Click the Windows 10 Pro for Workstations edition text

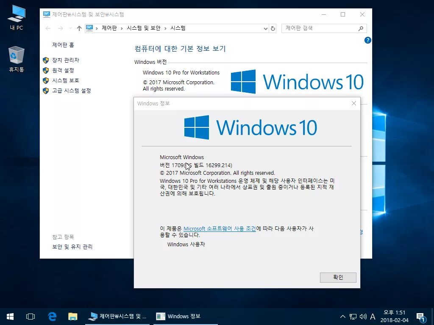[x=181, y=73]
